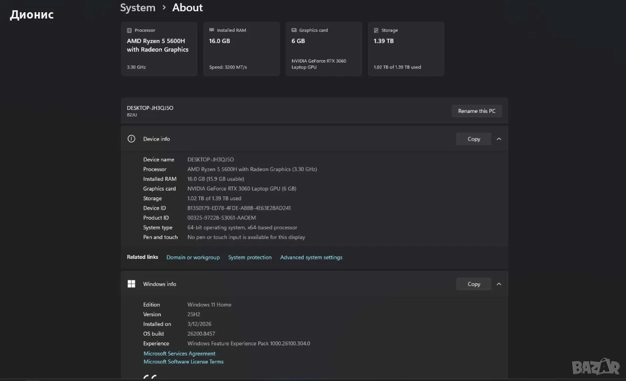Select the Graphics card 6 GB card
626x381 pixels.
[324, 49]
